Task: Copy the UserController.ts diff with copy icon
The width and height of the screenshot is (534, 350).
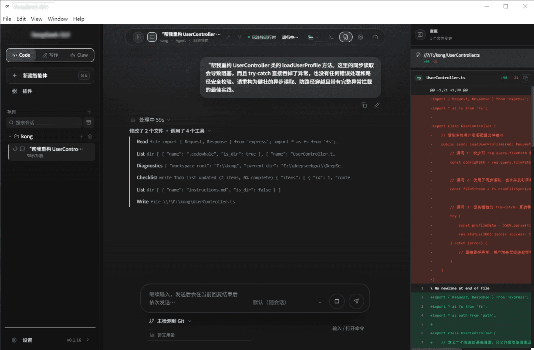Action: click(526, 78)
